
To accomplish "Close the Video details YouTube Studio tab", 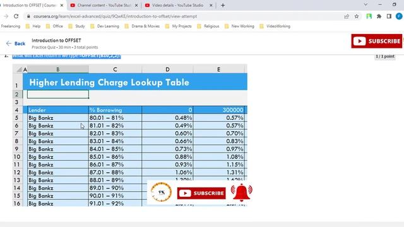I will pos(211,5).
